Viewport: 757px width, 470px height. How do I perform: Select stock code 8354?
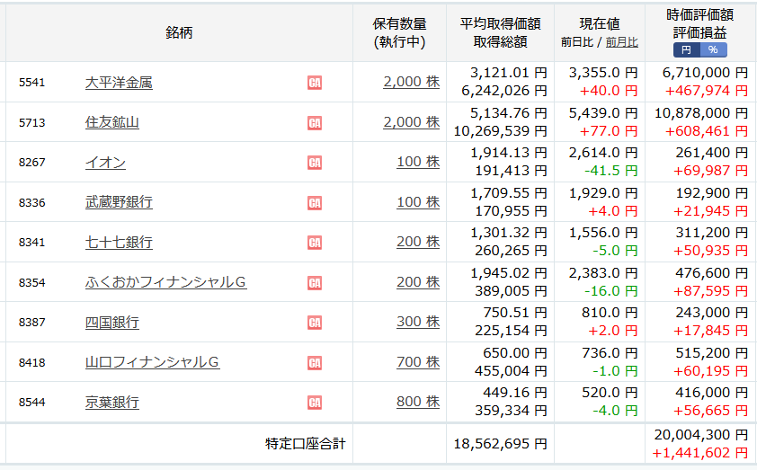(x=31, y=282)
